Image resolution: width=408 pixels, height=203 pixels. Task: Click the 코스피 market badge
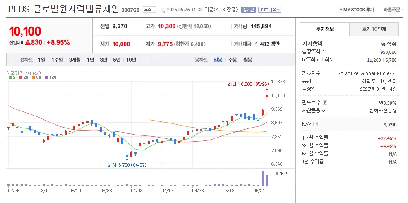[x=149, y=10]
